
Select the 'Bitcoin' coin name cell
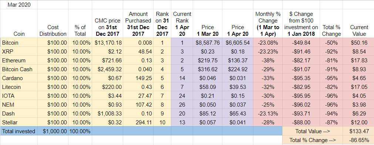point(19,43)
